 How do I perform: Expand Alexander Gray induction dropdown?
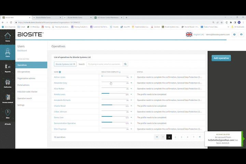pos(131,83)
